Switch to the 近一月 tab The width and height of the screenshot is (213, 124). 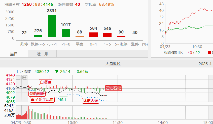42,54
